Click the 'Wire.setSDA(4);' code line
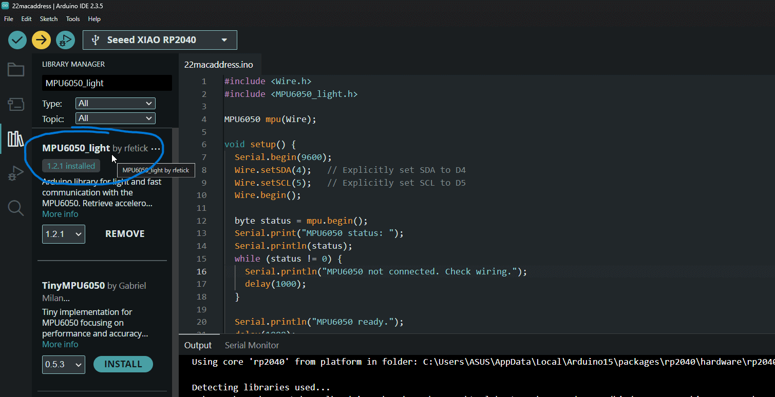This screenshot has width=775, height=397. pyautogui.click(x=273, y=170)
